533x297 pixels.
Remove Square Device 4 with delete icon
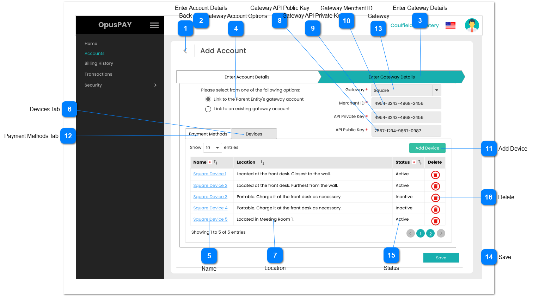pyautogui.click(x=436, y=209)
